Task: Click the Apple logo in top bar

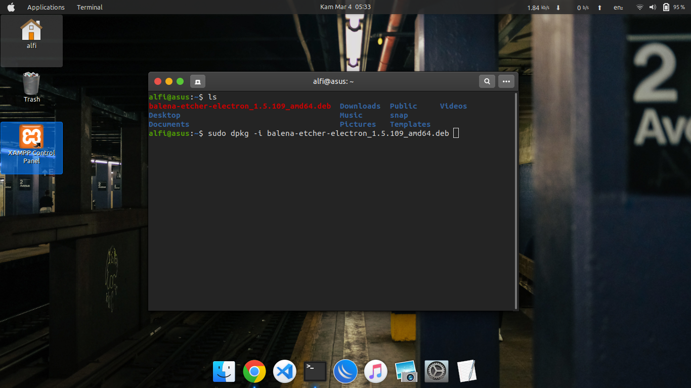Action: (11, 7)
